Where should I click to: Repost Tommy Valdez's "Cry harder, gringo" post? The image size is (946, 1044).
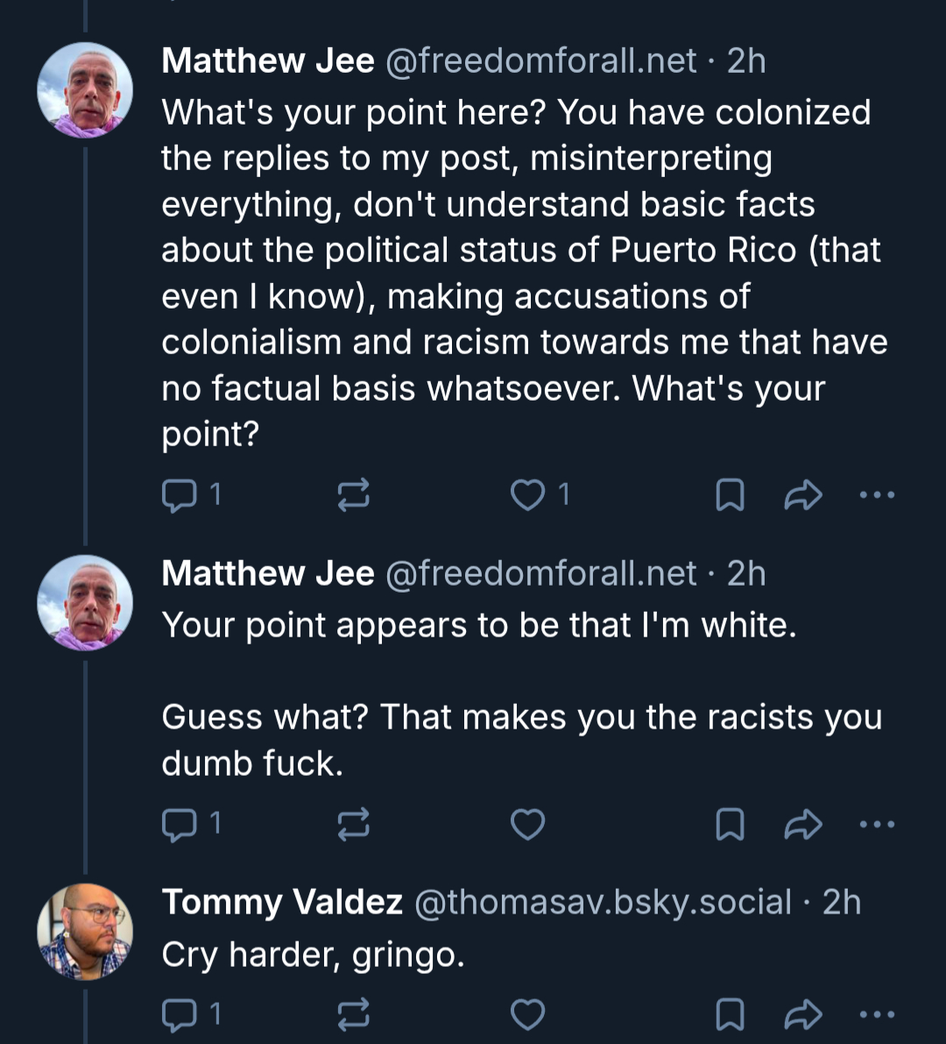click(354, 1014)
